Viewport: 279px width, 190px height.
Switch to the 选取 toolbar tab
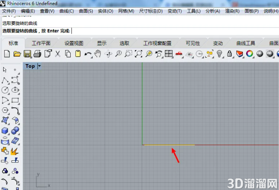tap(124, 43)
